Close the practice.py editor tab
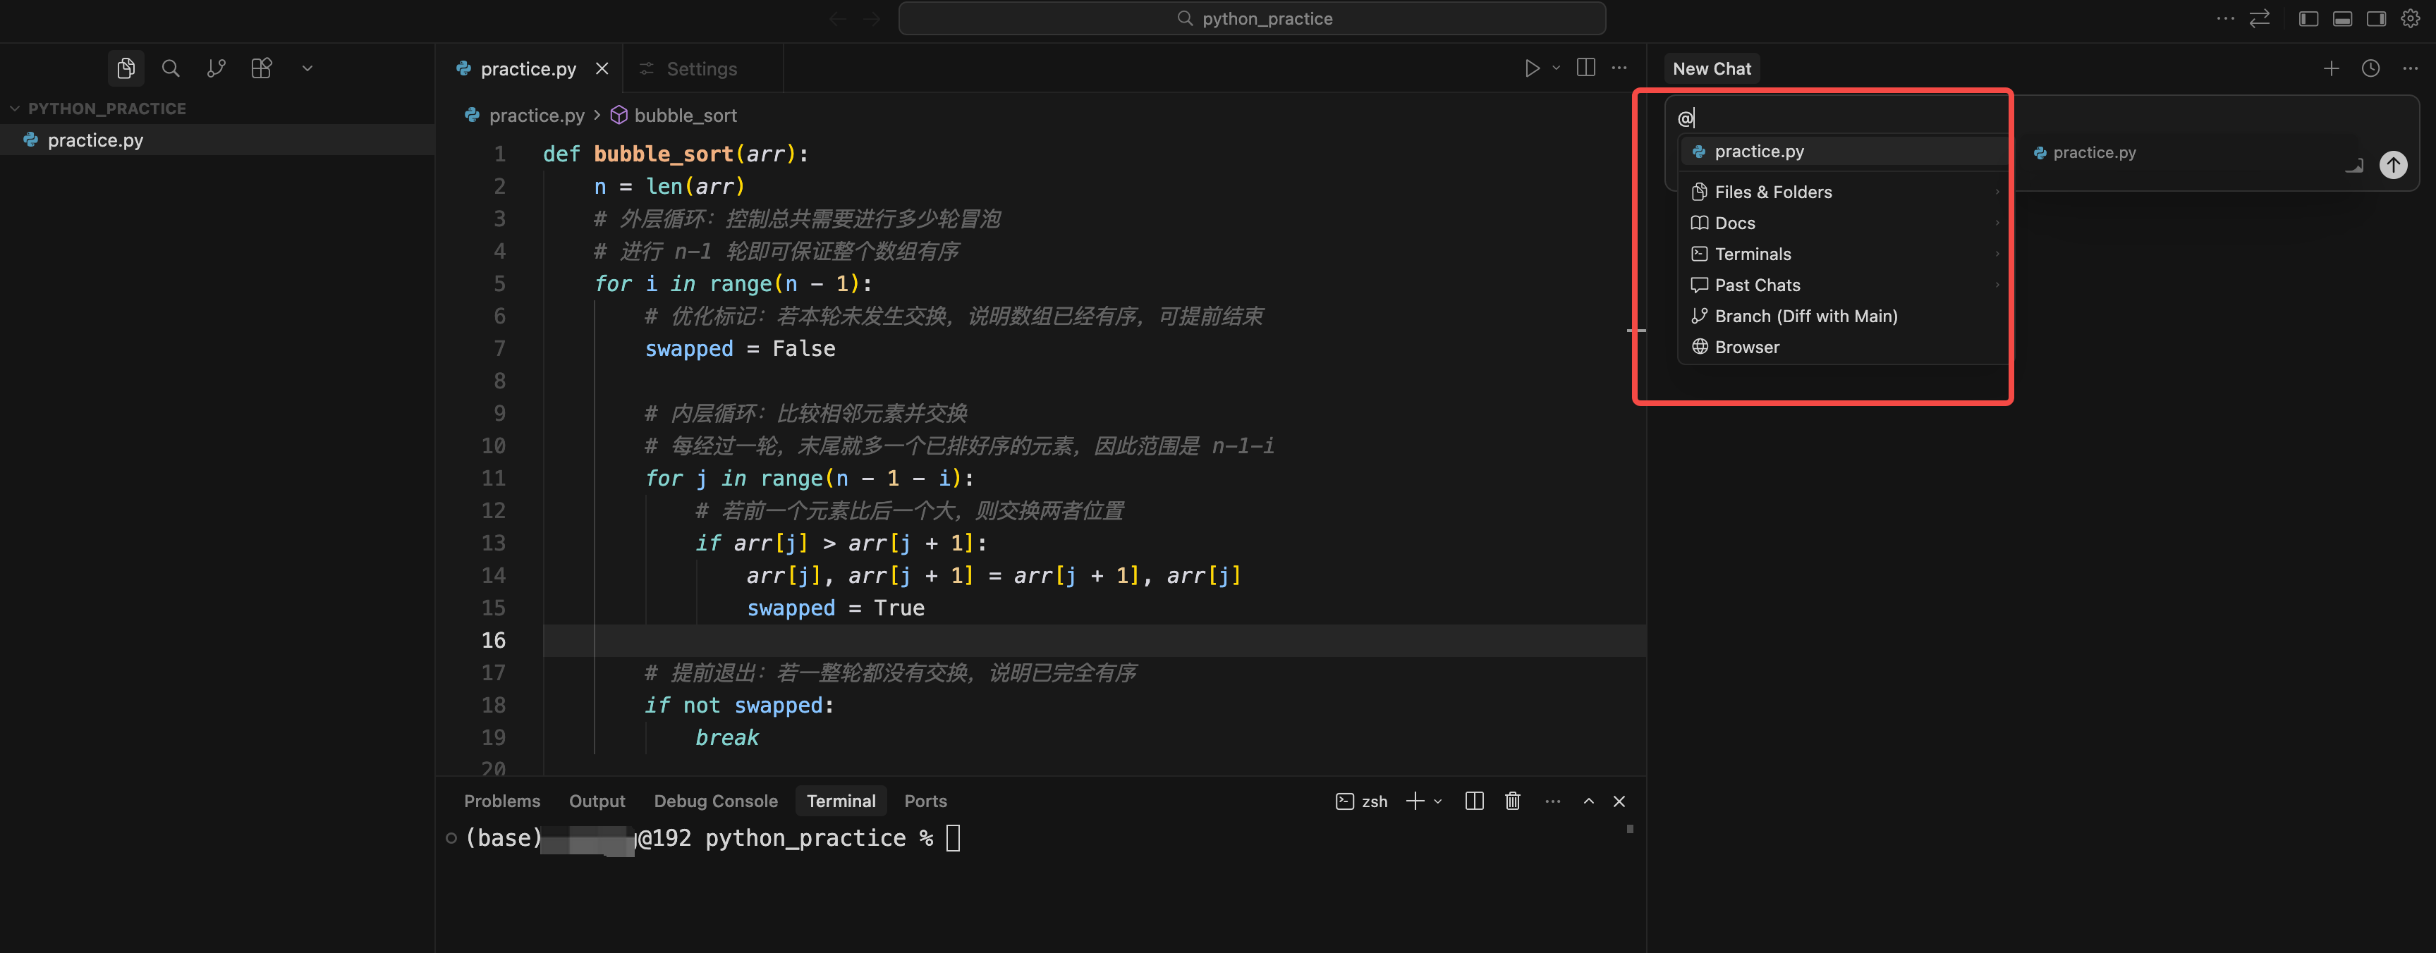 click(x=602, y=69)
